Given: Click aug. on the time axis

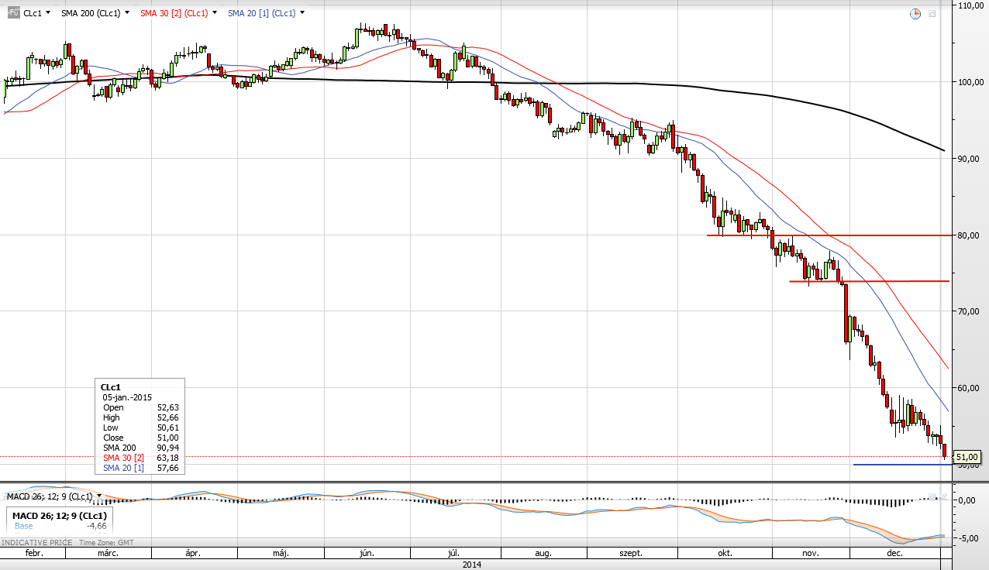Looking at the screenshot, I should [x=543, y=554].
